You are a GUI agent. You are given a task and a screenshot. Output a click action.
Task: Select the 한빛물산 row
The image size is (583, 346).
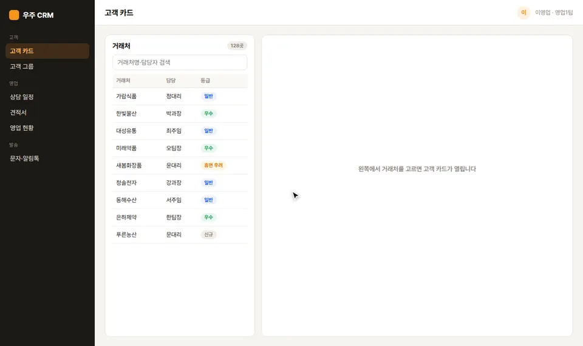(180, 114)
